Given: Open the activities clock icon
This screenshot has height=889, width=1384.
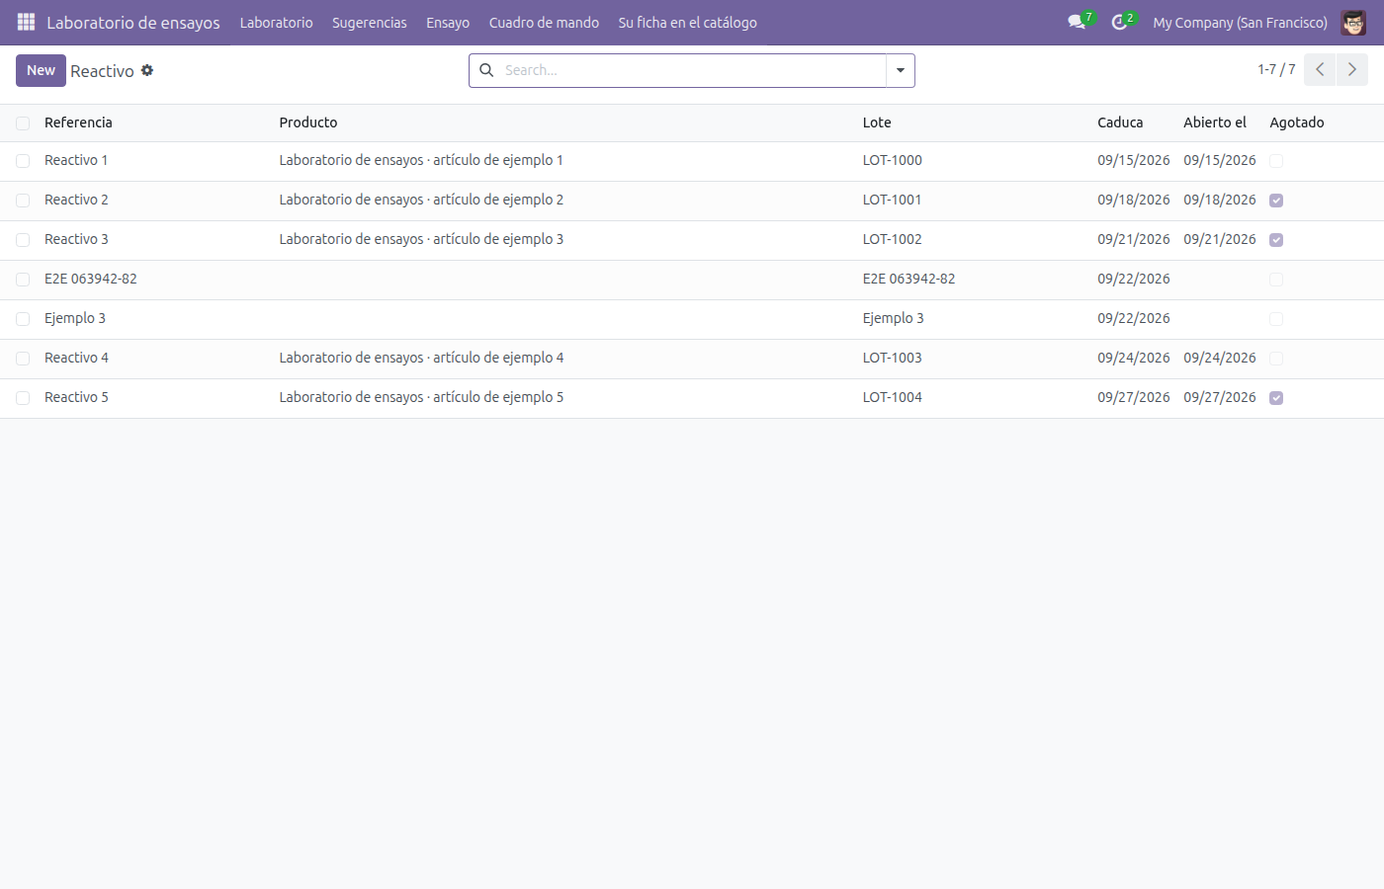Looking at the screenshot, I should [1119, 22].
